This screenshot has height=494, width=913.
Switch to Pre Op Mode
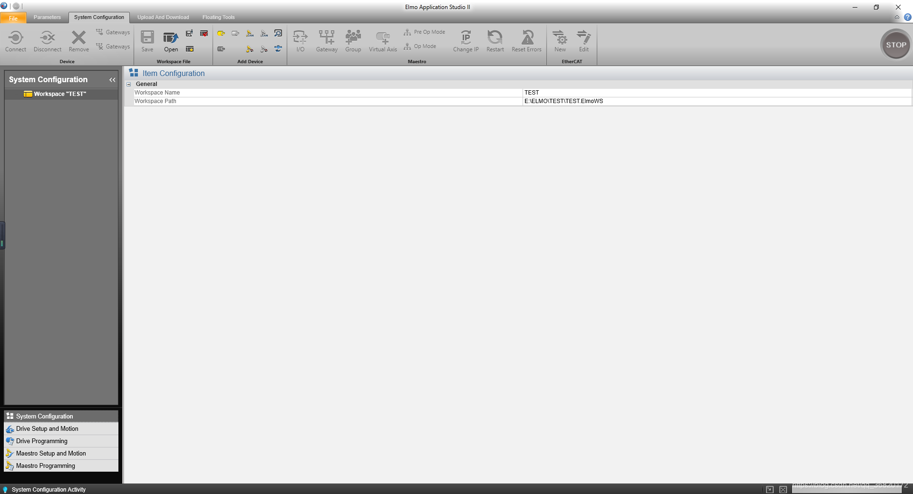pos(425,32)
